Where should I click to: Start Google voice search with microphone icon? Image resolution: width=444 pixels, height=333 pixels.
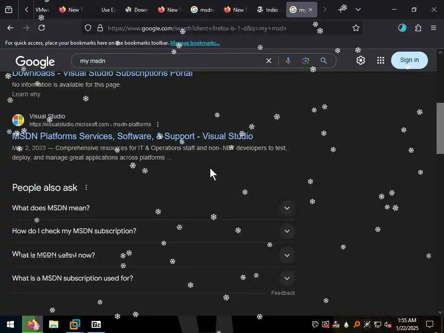(x=288, y=61)
